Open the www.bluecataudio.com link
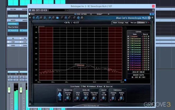This screenshot has height=110, width=175. [x=91, y=106]
